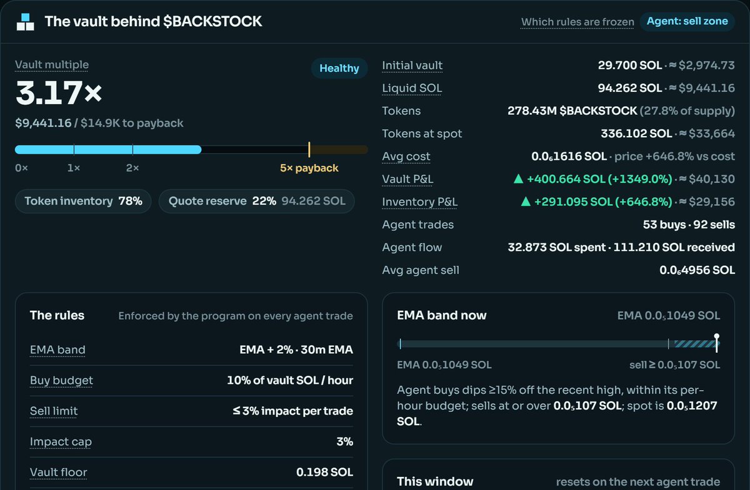Click the Buy budget rule label
This screenshot has height=490, width=750.
(61, 380)
